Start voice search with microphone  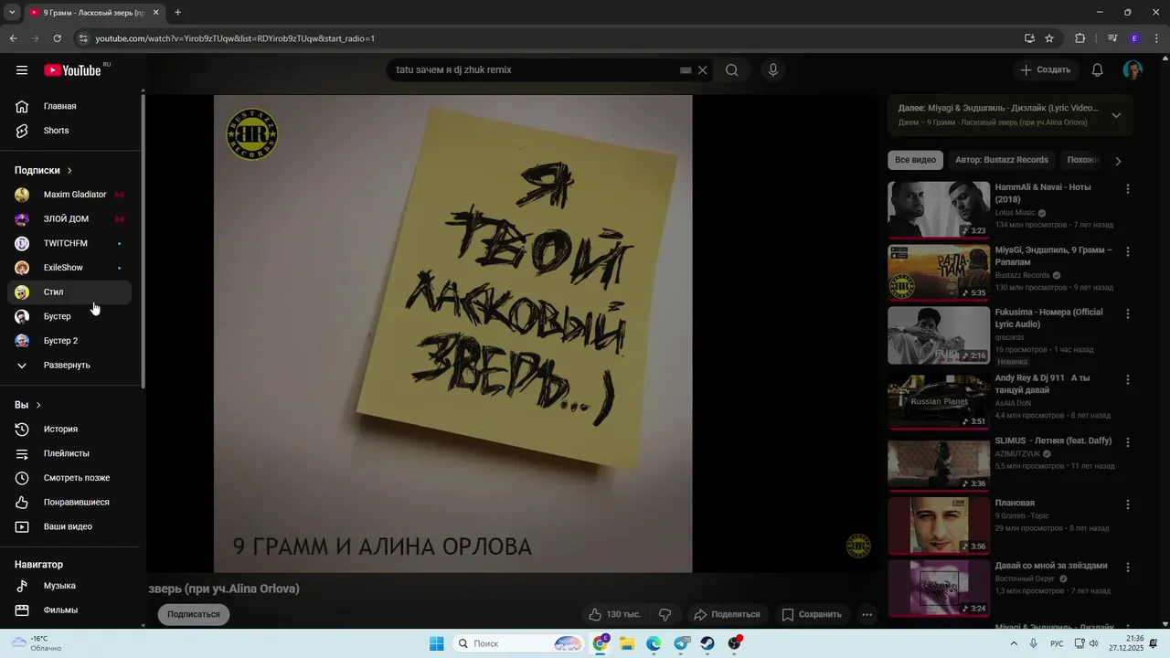coord(773,70)
